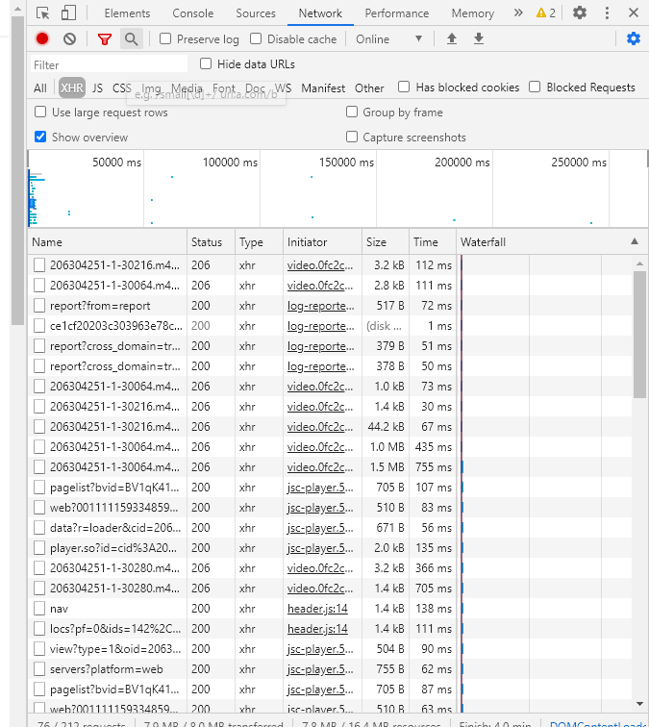Open the Performance tab
The width and height of the screenshot is (649, 727).
(x=397, y=13)
